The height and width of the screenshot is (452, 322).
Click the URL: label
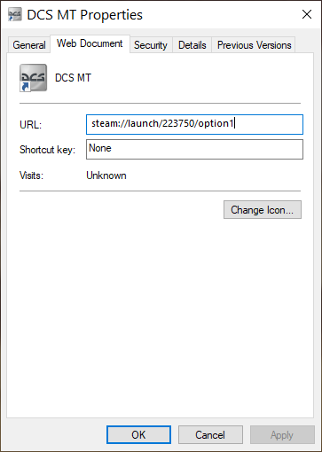pyautogui.click(x=30, y=125)
